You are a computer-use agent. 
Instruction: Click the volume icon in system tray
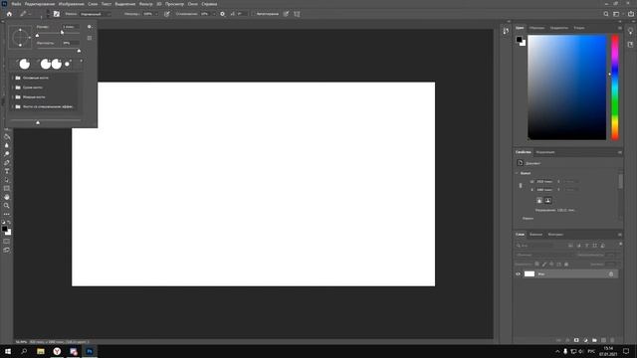[581, 351]
